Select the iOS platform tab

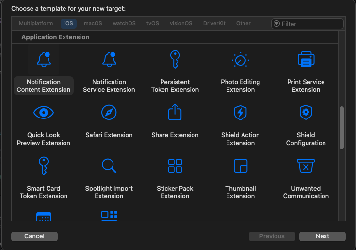point(68,23)
